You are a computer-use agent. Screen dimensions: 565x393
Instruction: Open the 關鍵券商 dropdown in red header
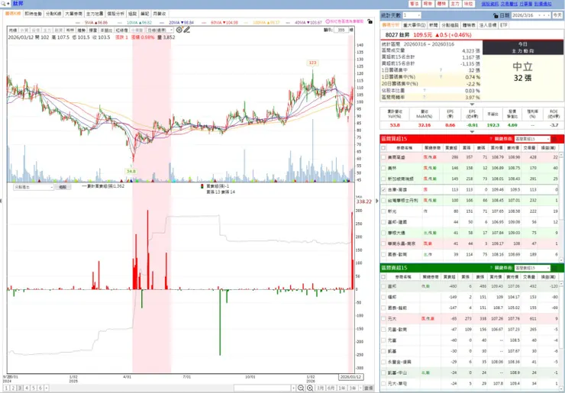click(x=532, y=139)
